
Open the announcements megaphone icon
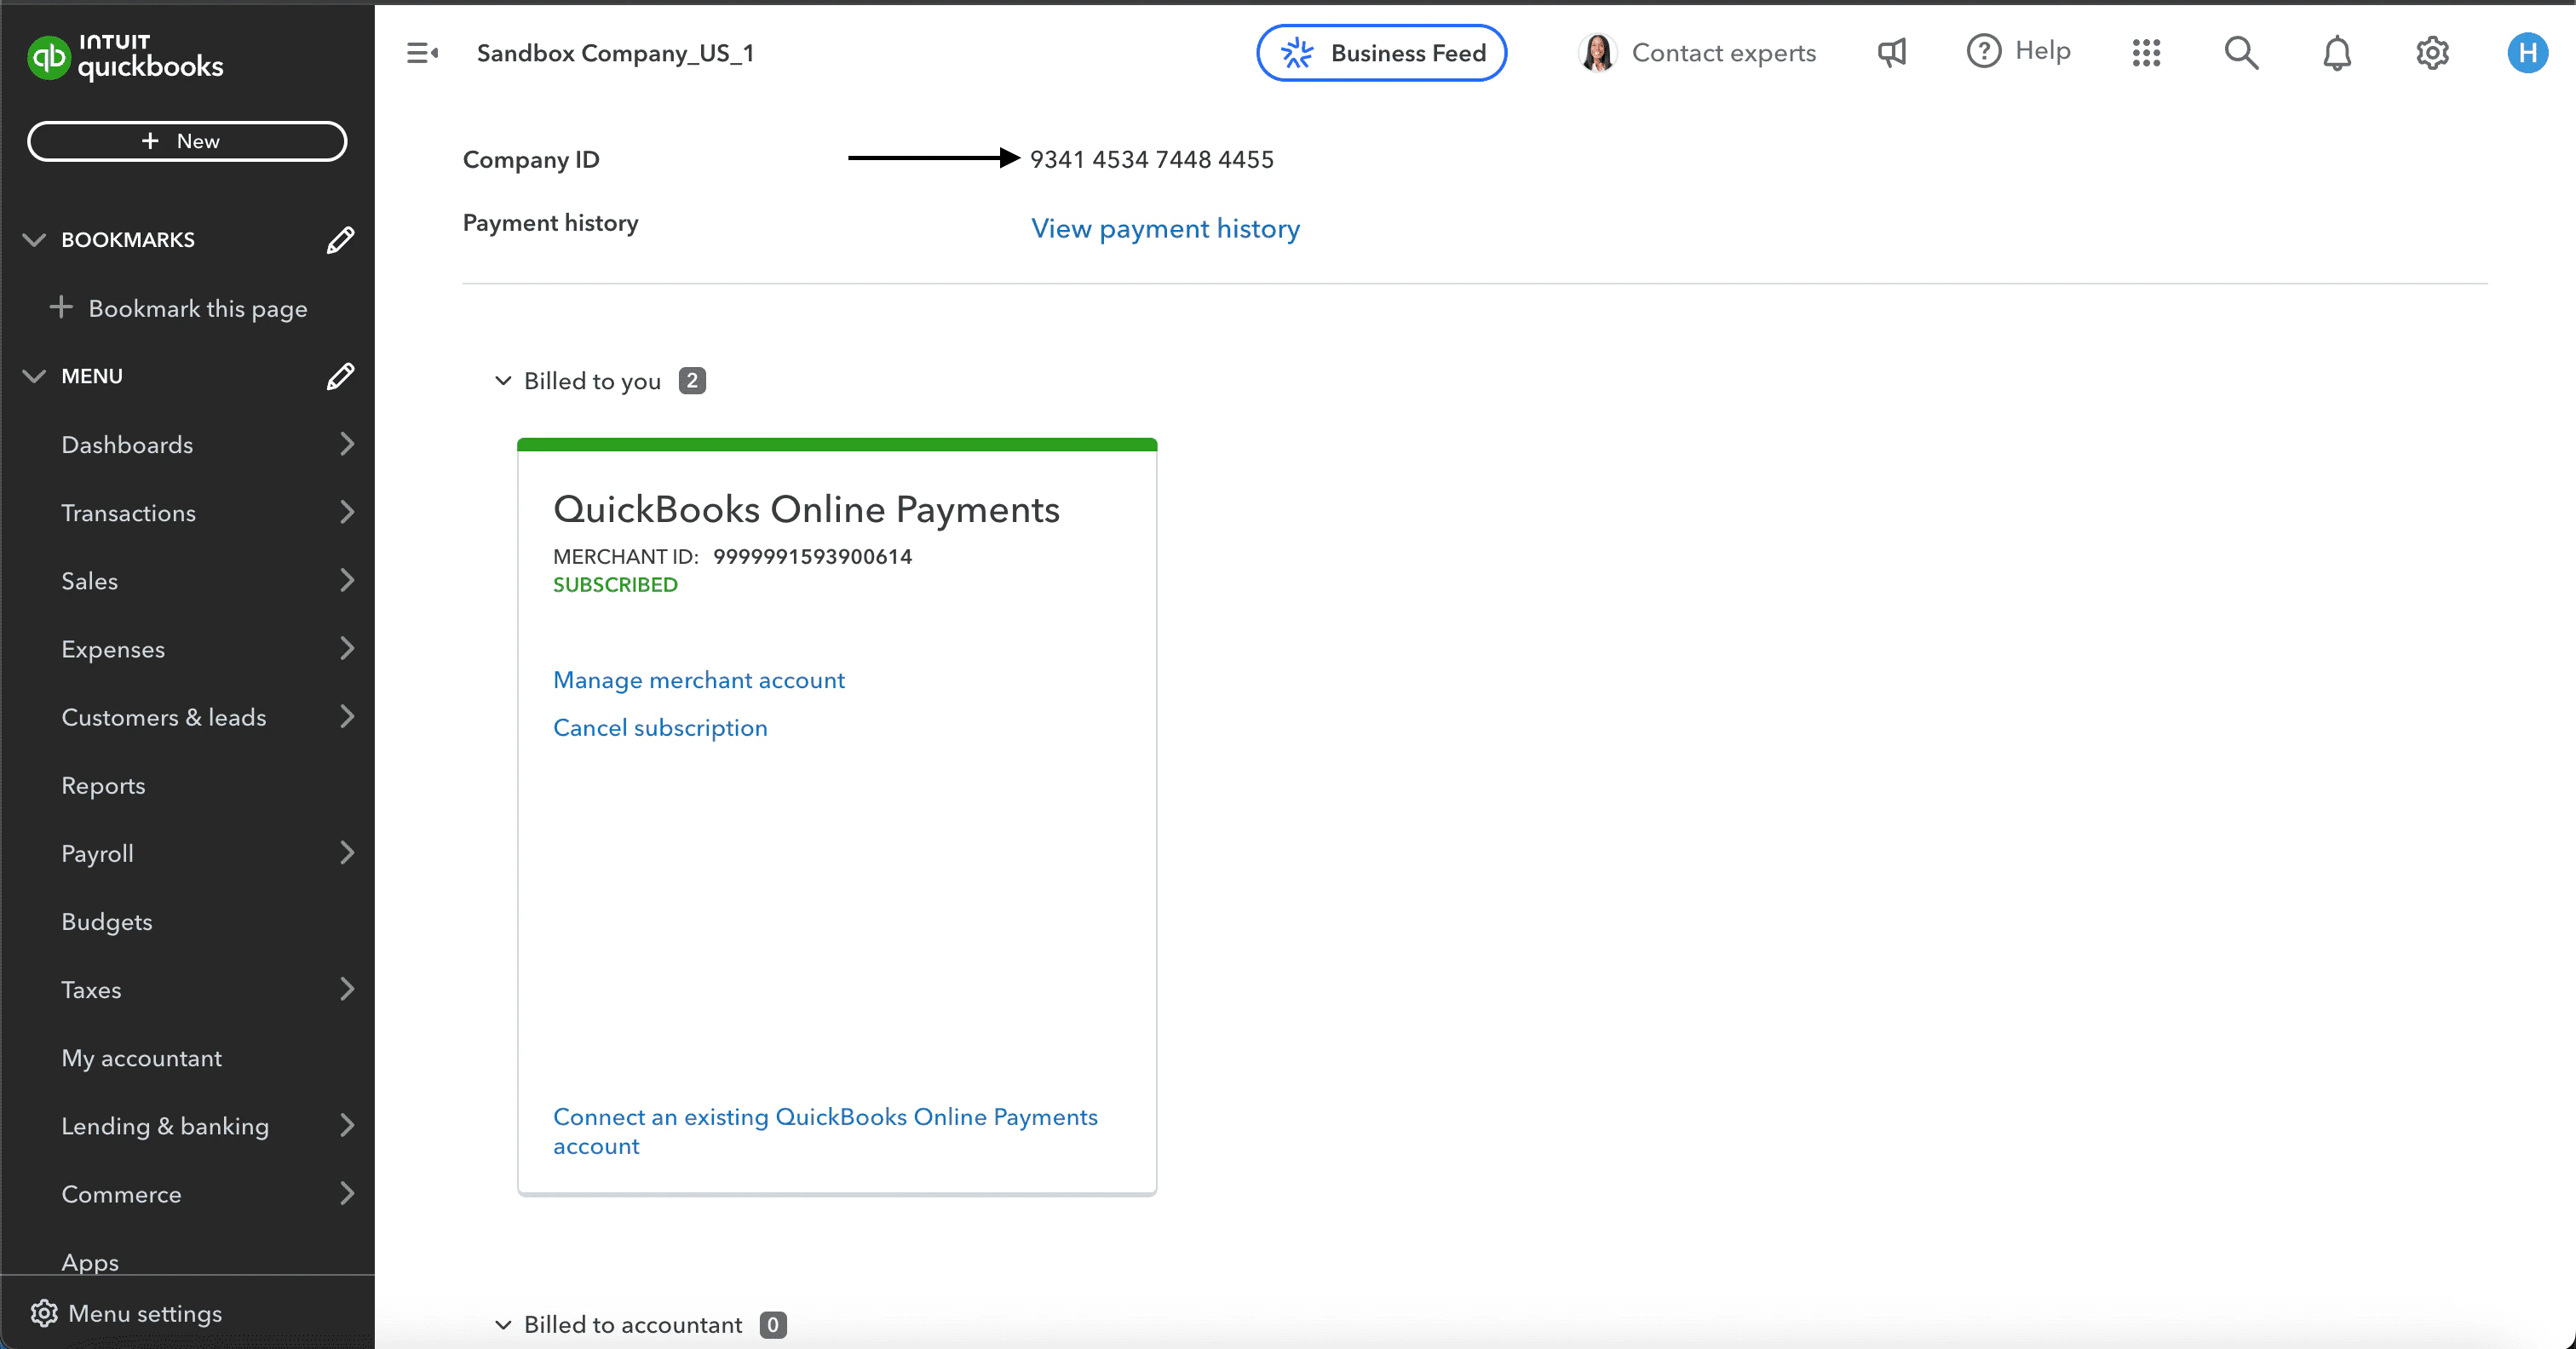coord(1891,53)
